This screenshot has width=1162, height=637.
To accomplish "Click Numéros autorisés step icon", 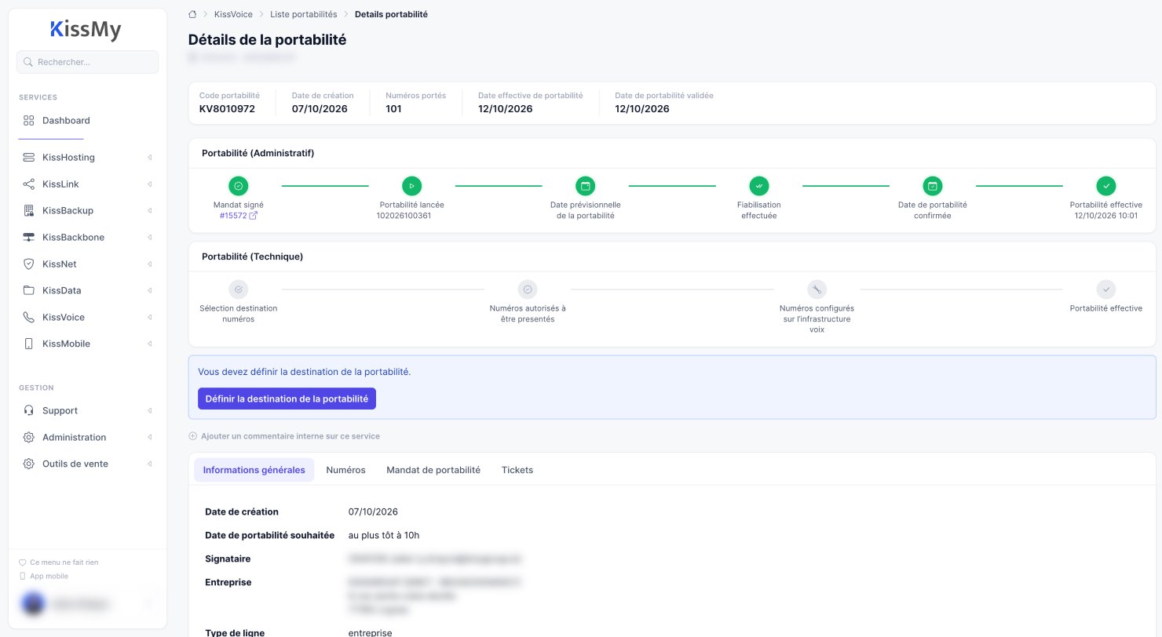I will 528,289.
